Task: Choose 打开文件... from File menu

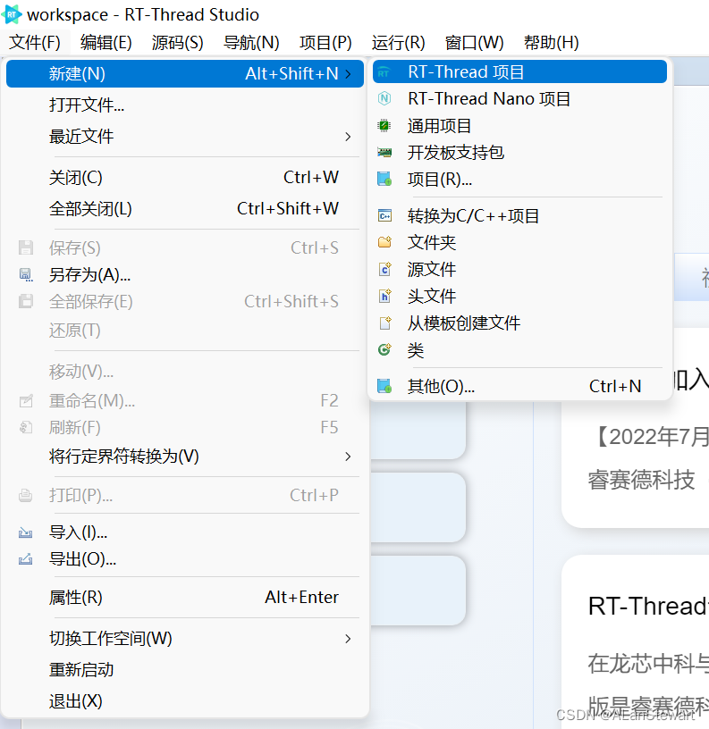Action: click(x=185, y=105)
